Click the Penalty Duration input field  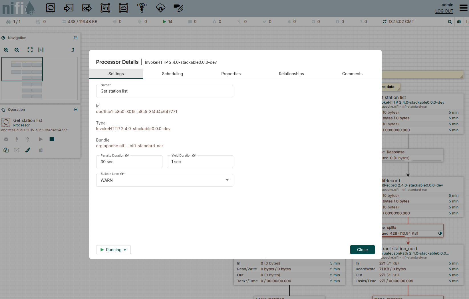129,162
